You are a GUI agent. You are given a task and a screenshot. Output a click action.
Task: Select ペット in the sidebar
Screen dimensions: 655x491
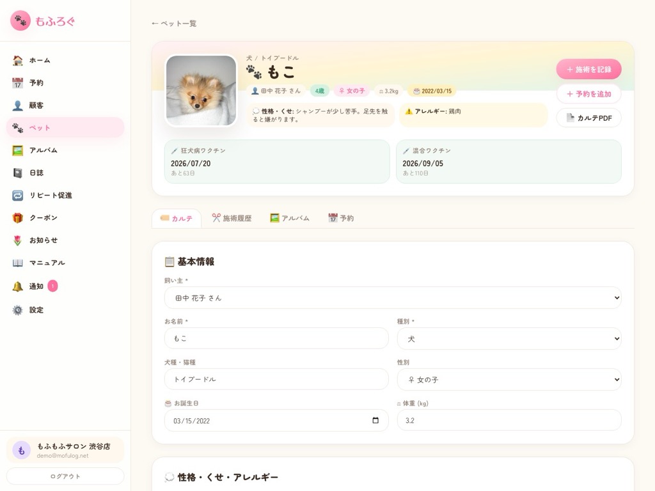pos(65,128)
